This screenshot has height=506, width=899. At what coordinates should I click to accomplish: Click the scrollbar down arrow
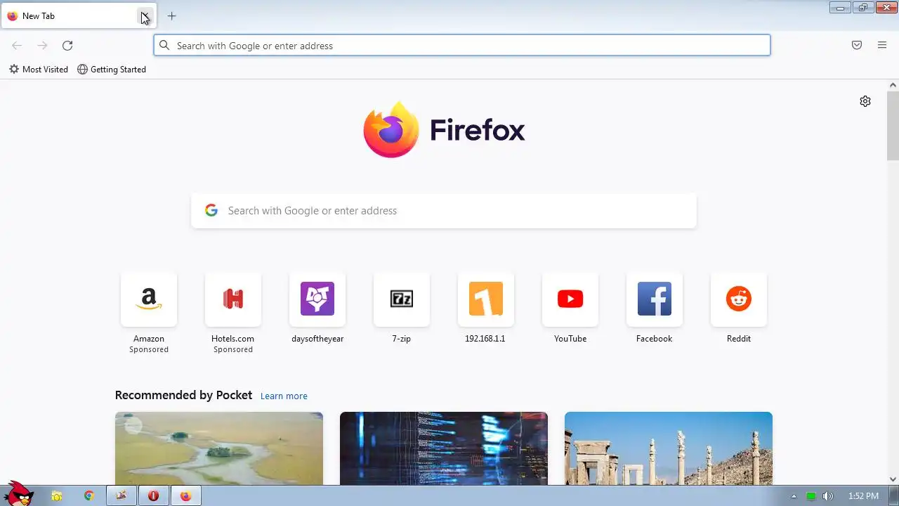[x=893, y=479]
